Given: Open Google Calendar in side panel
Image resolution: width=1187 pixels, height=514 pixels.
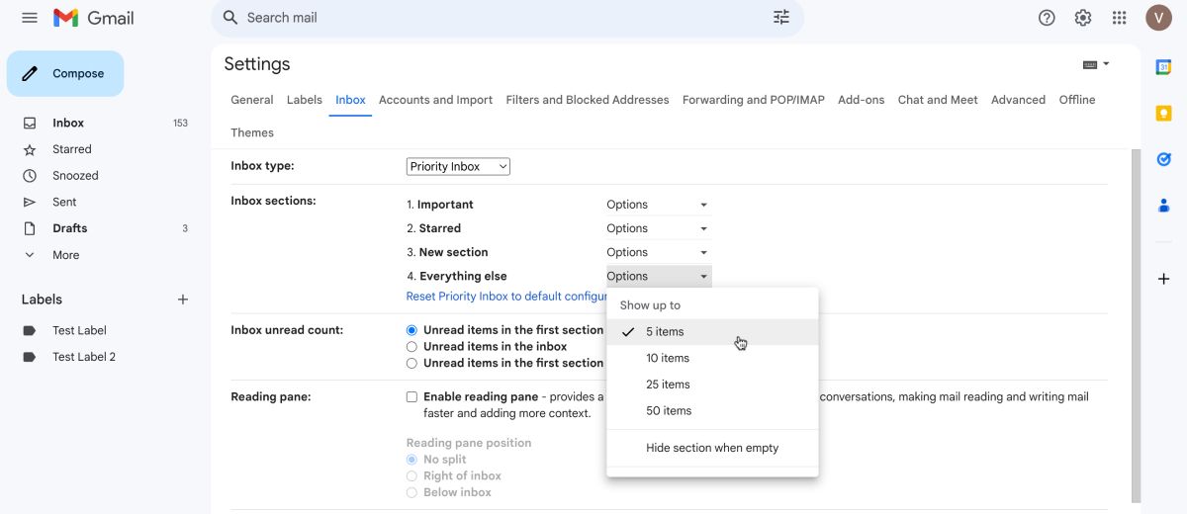Looking at the screenshot, I should 1164,67.
